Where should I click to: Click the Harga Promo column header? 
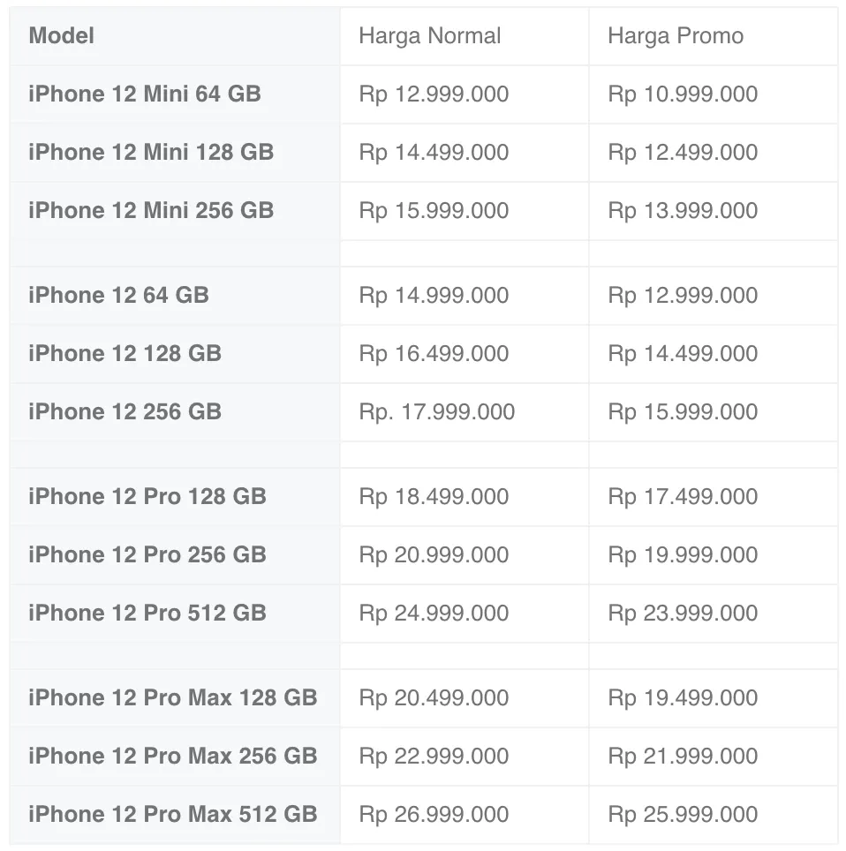pyautogui.click(x=676, y=36)
